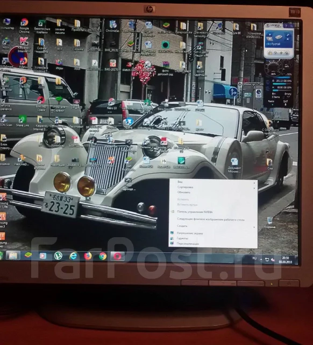Launch BlueStacks from the taskbar
The height and width of the screenshot is (345, 313).
tap(28, 256)
